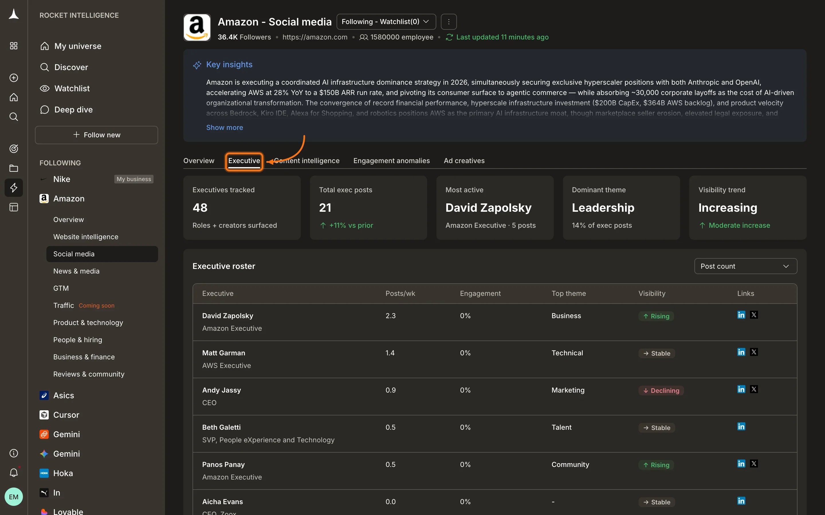The height and width of the screenshot is (515, 825).
Task: Click David Zapolsky's name in roster
Action: pyautogui.click(x=227, y=316)
